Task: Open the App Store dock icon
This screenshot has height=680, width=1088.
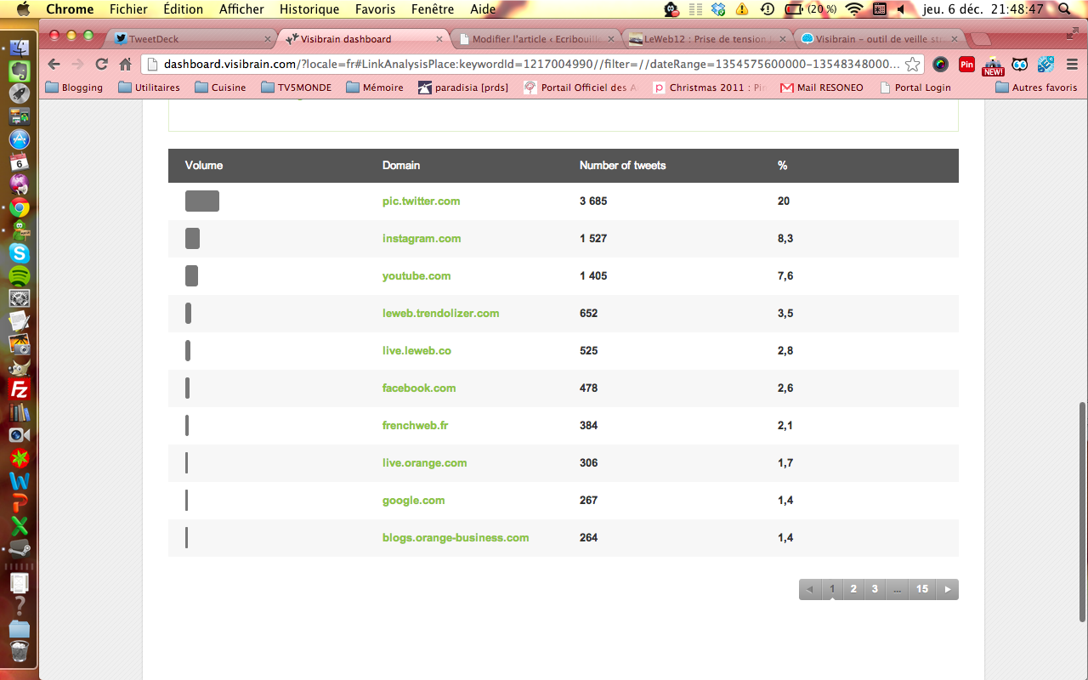Action: click(19, 139)
